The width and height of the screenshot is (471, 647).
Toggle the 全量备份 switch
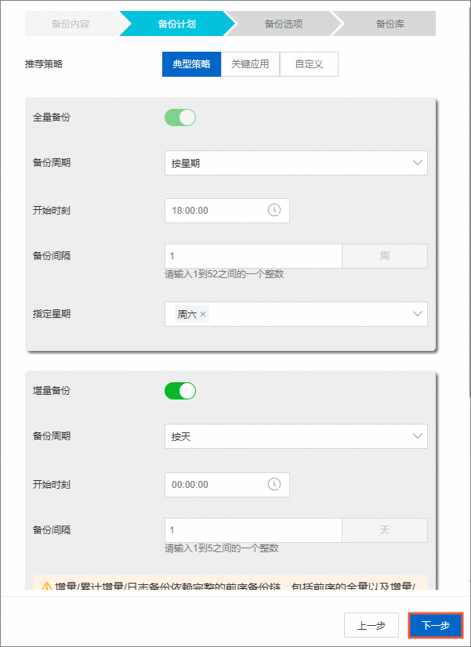click(179, 117)
